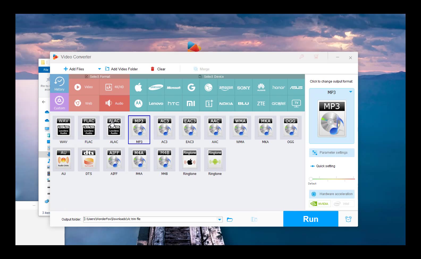Open the Sony device presets
The height and width of the screenshot is (259, 421).
(x=244, y=87)
